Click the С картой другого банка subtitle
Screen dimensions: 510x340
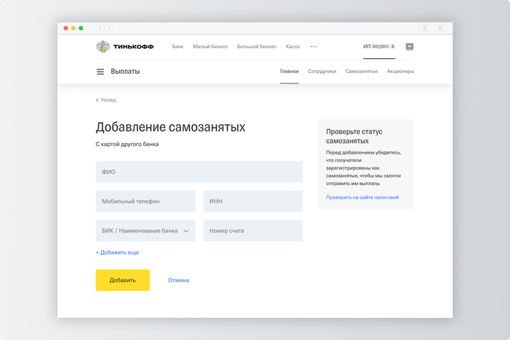[x=127, y=144]
